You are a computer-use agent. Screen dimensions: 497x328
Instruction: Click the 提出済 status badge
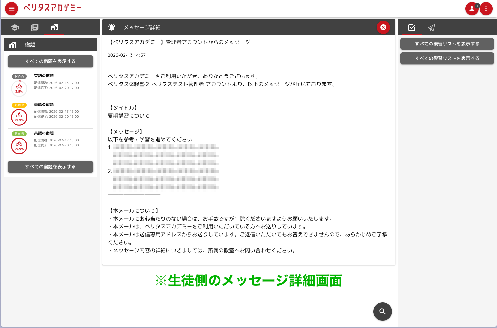(19, 133)
